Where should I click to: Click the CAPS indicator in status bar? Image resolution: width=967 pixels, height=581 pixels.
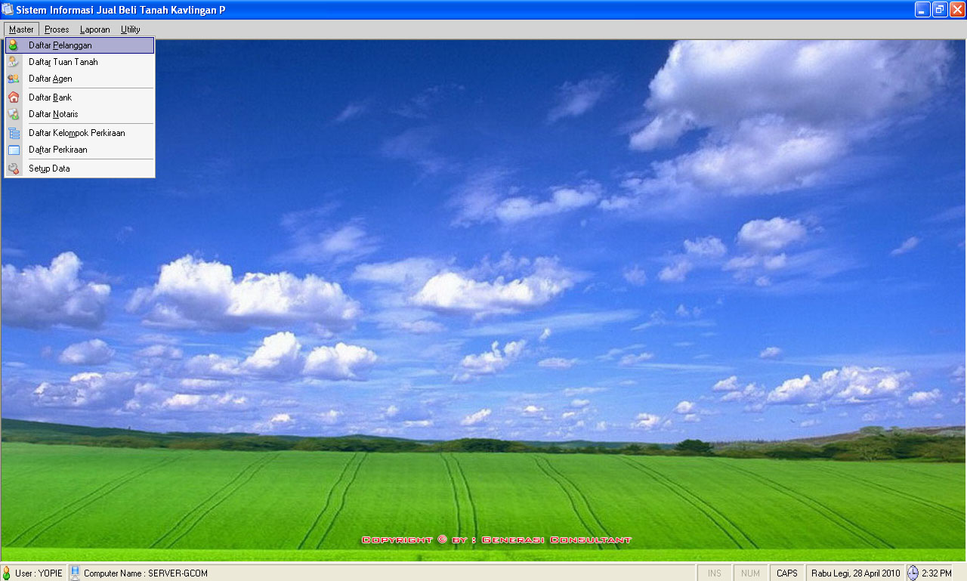pyautogui.click(x=786, y=573)
